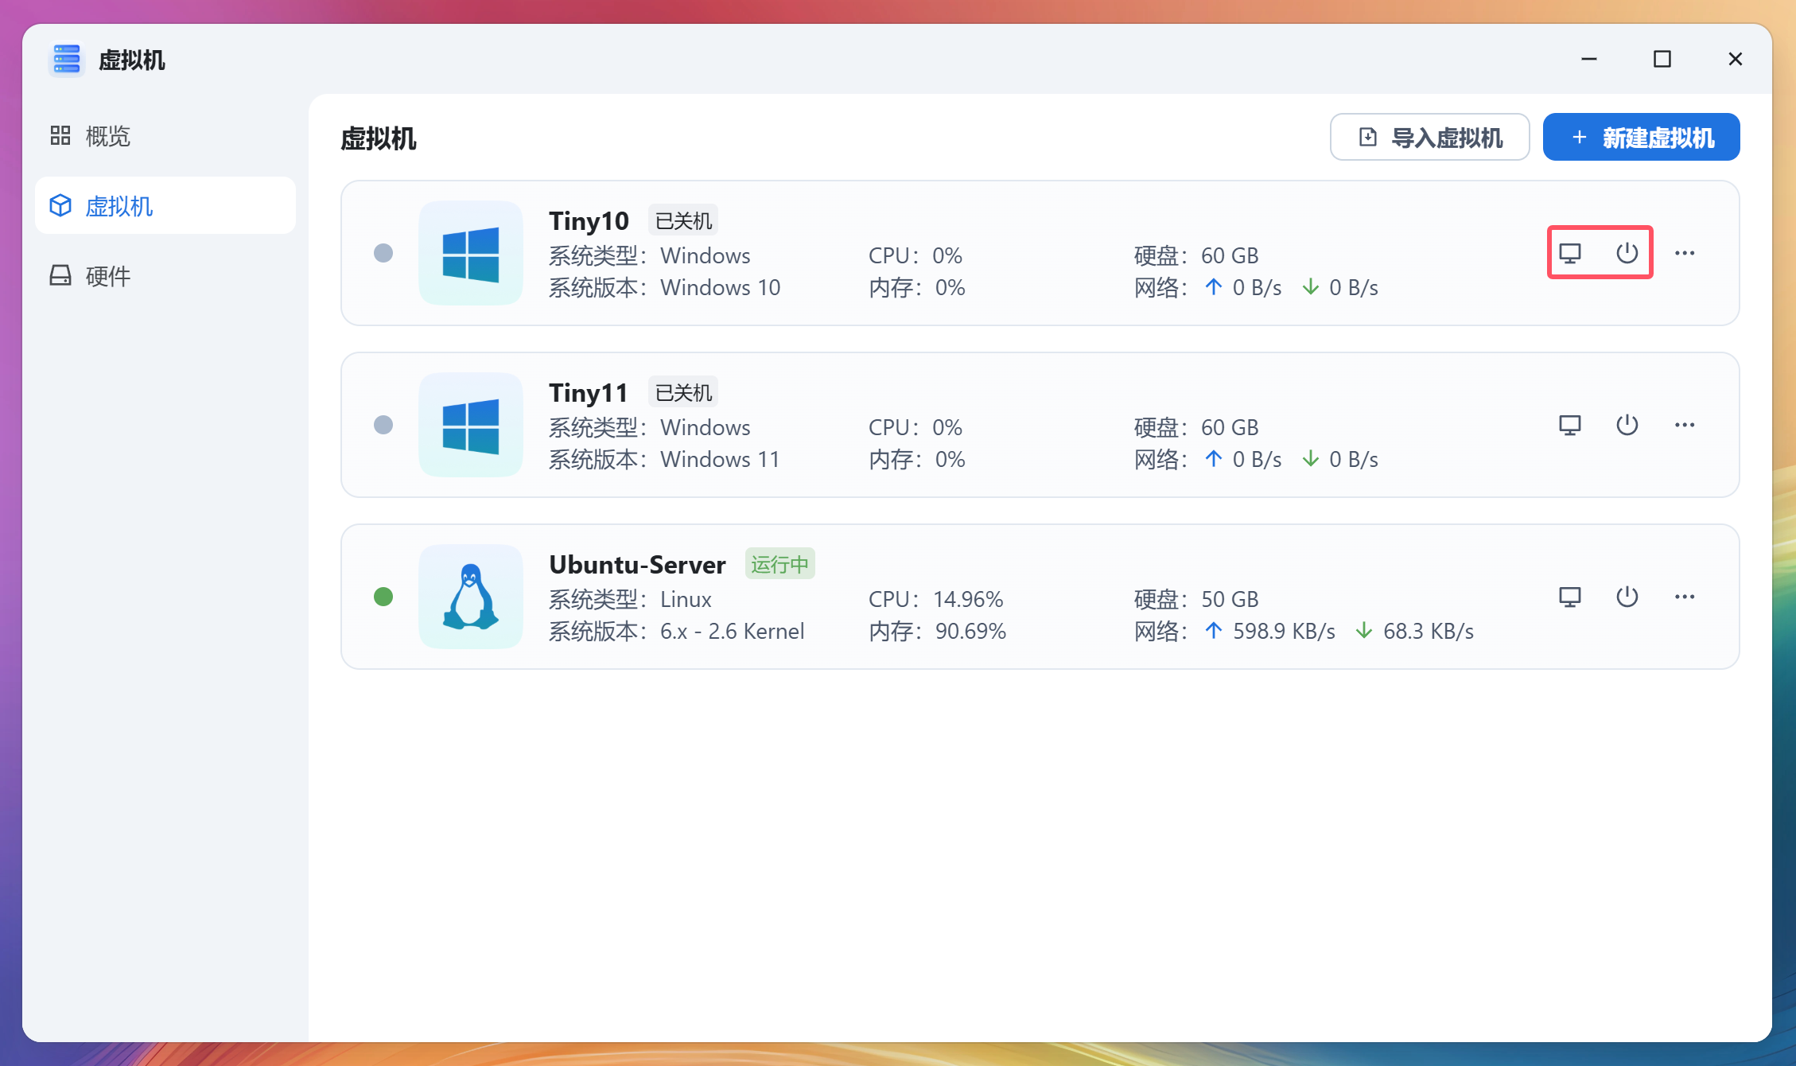
Task: Click the app logo in title bar
Action: pos(67,60)
